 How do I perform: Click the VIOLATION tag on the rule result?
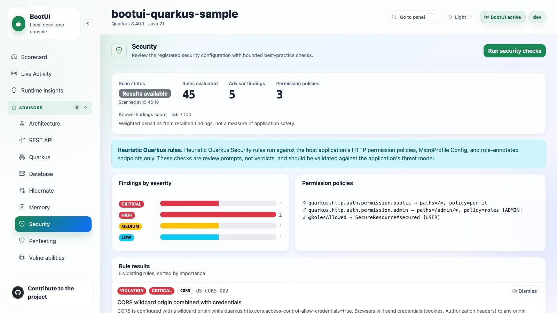[132, 291]
